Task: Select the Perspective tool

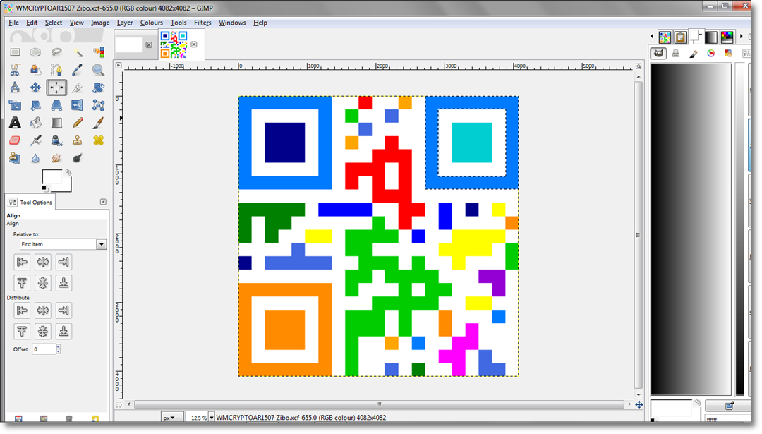Action: (x=56, y=105)
